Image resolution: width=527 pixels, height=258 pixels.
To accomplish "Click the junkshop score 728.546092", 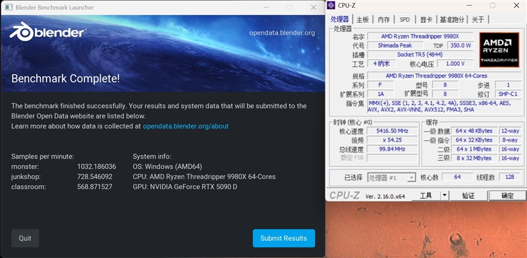I will point(95,176).
